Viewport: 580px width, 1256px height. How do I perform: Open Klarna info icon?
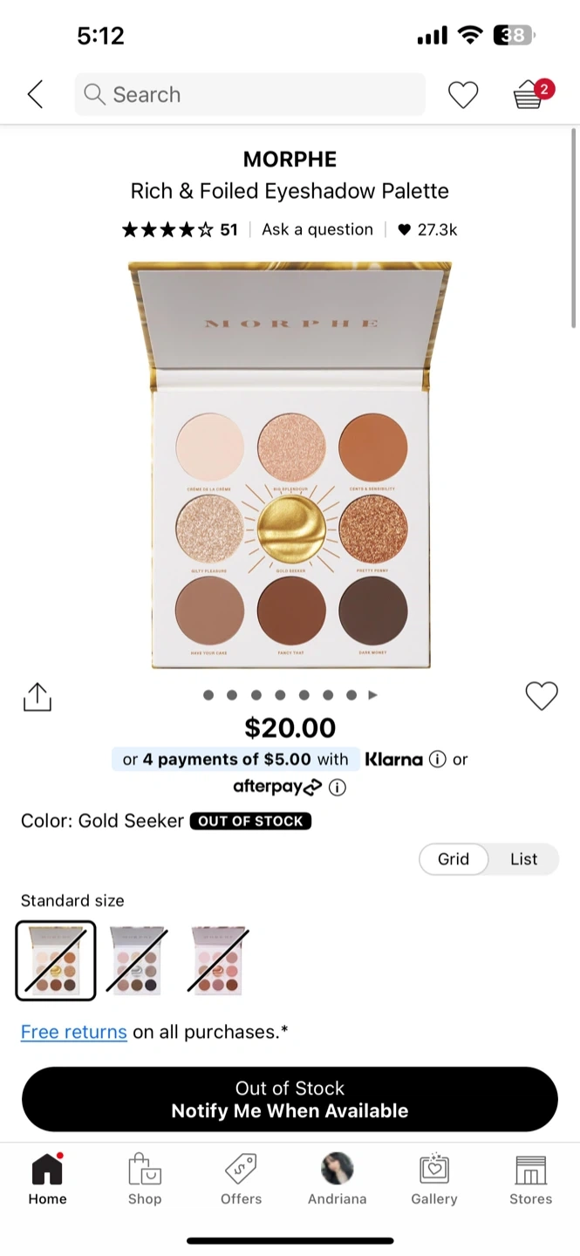pos(438,759)
